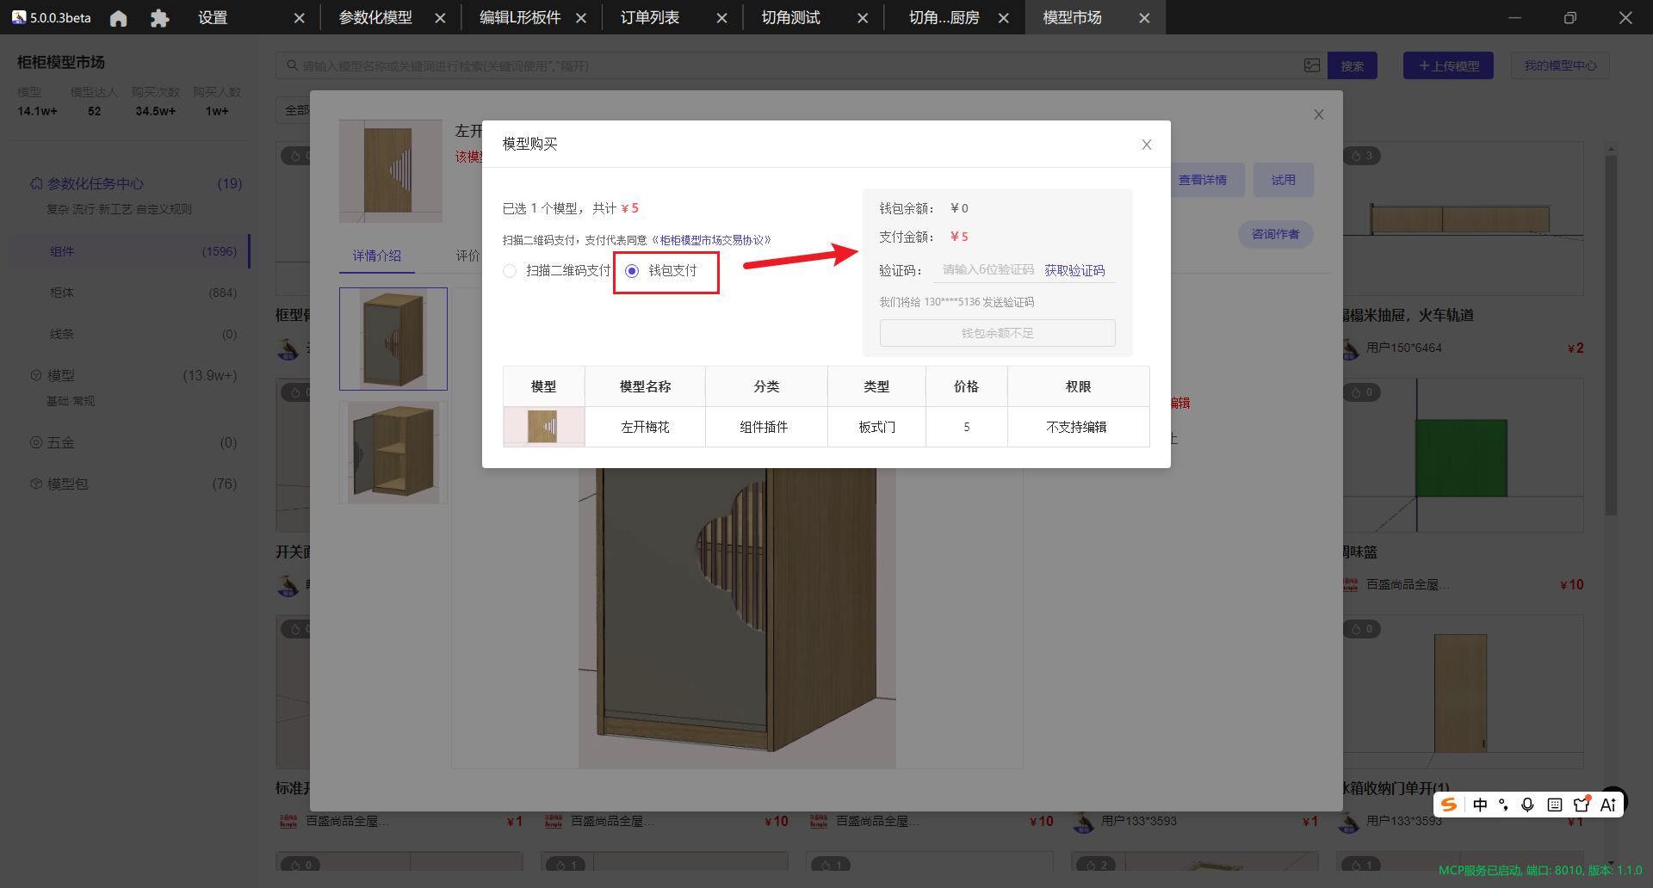This screenshot has height=888, width=1653.
Task: Open the IME soft keyboard icon
Action: 1554,805
